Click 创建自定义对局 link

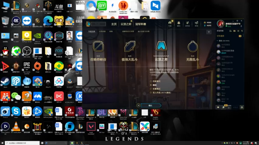tap(128, 31)
